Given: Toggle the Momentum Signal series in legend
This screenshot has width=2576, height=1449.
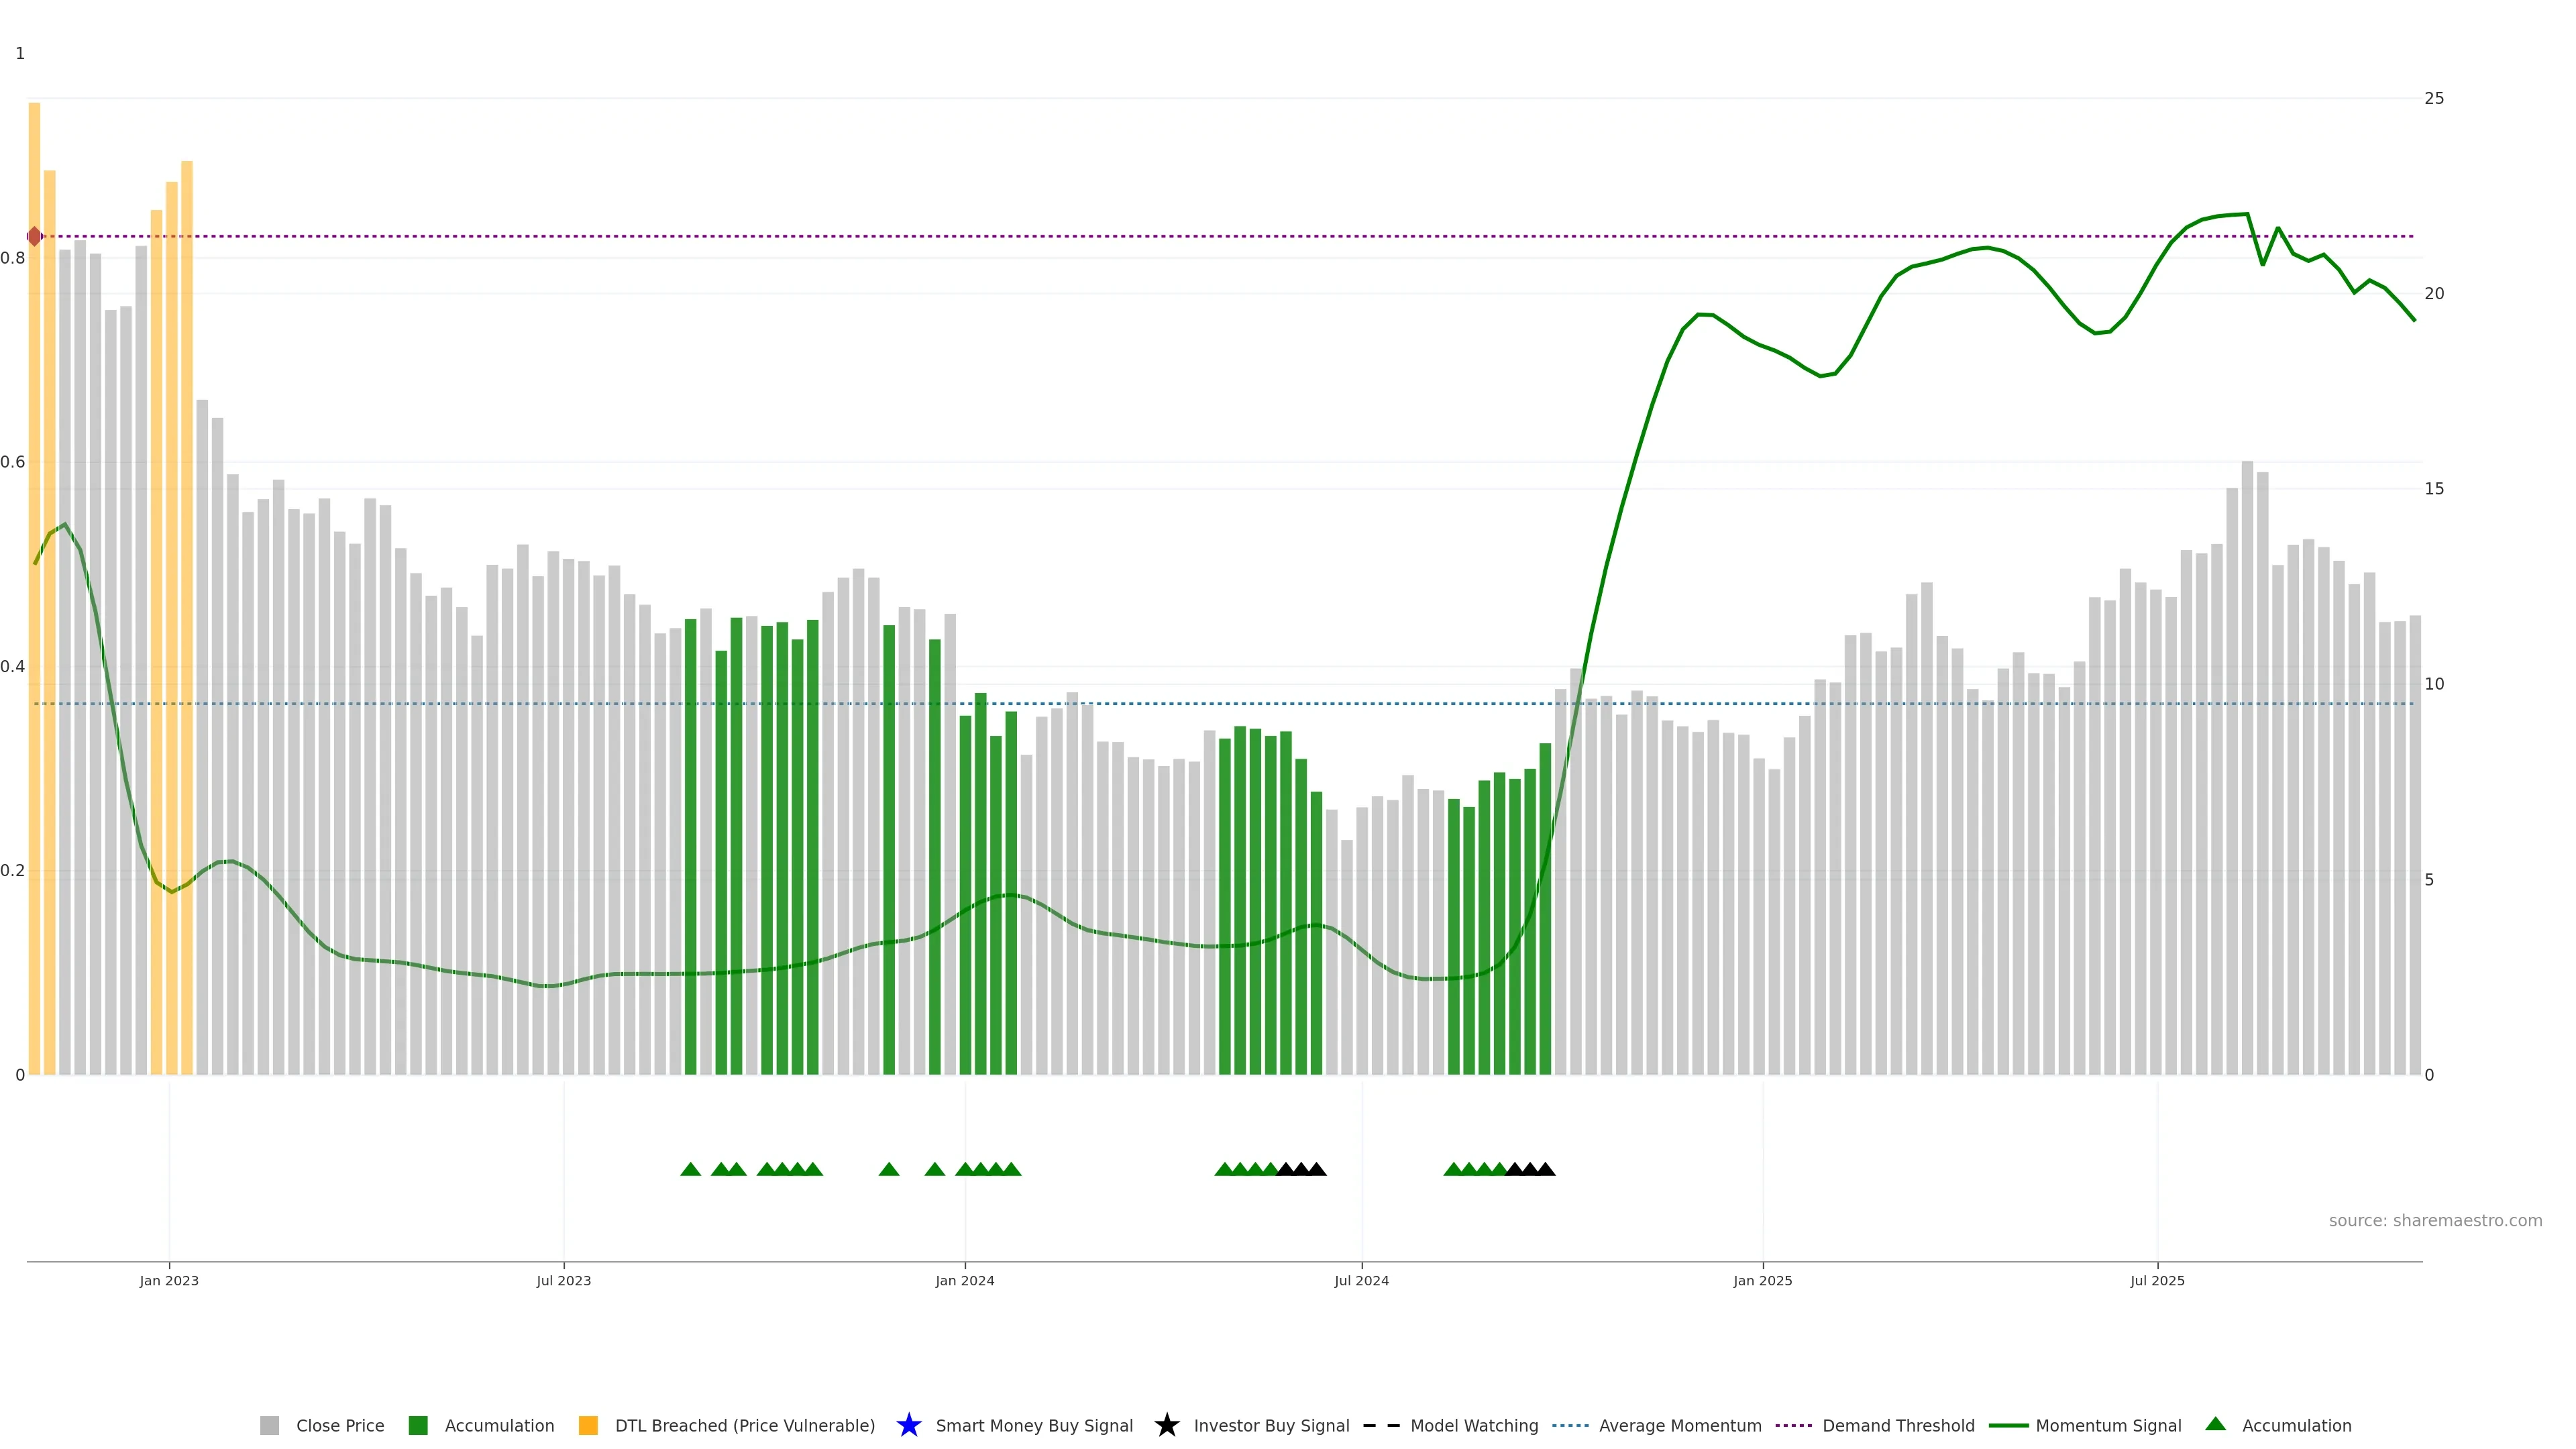Looking at the screenshot, I should coord(2108,1425).
